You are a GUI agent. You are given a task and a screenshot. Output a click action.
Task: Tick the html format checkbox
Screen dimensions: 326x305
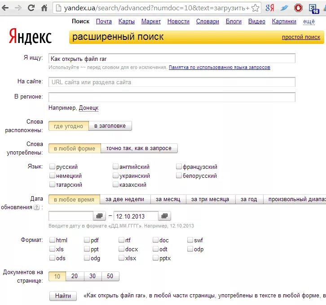(52, 240)
